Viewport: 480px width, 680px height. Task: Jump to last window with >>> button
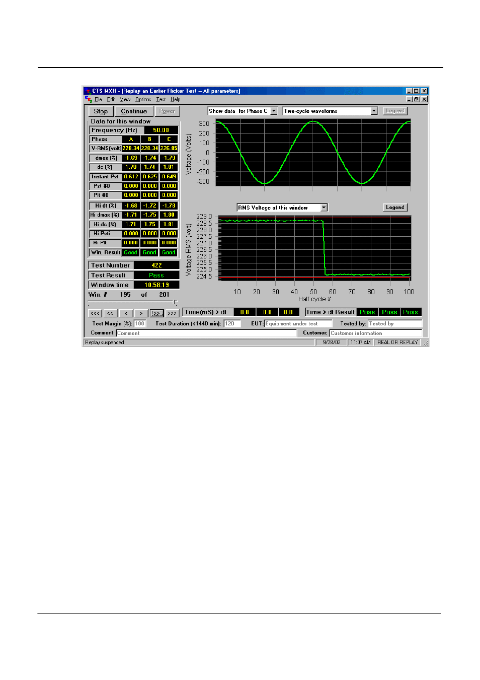172,313
